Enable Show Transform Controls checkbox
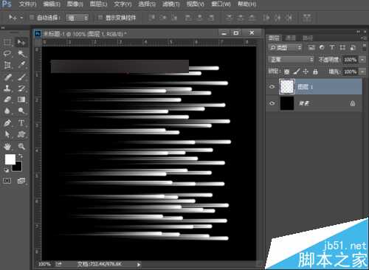The width and height of the screenshot is (369, 270). [100, 18]
